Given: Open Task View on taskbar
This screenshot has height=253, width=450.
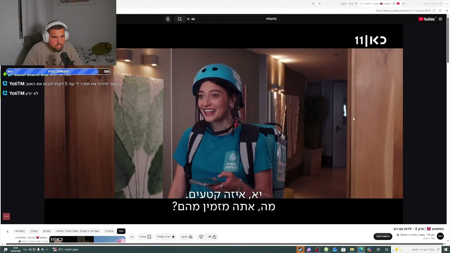Looking at the screenshot, I should 378,249.
